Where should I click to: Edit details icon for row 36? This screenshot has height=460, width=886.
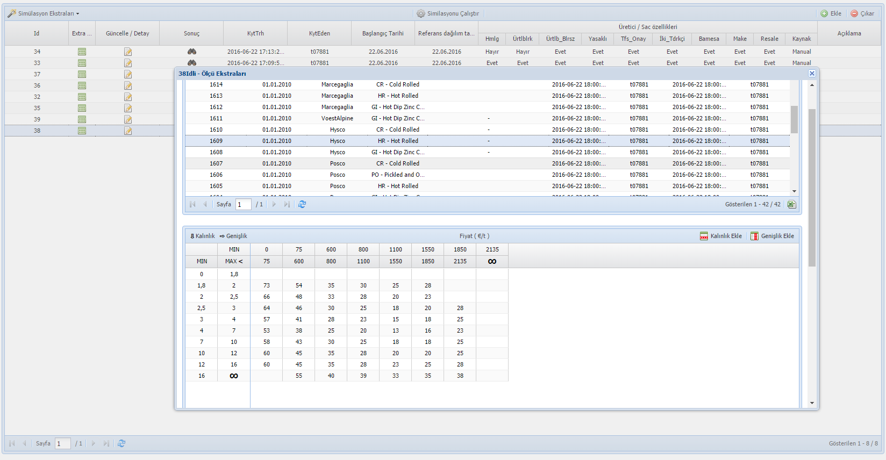pos(128,85)
